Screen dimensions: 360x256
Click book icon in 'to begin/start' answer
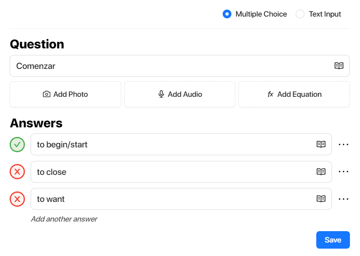pos(321,144)
